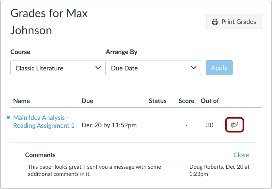Click the Score column header

[x=186, y=101]
